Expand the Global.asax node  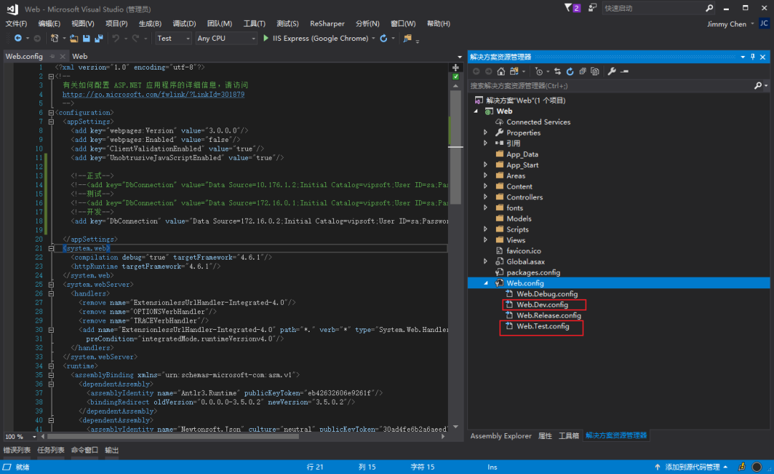pos(485,262)
